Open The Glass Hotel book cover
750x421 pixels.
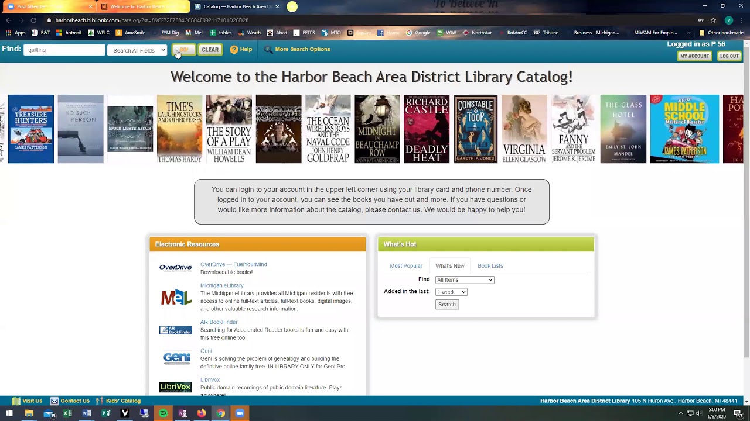(x=623, y=129)
